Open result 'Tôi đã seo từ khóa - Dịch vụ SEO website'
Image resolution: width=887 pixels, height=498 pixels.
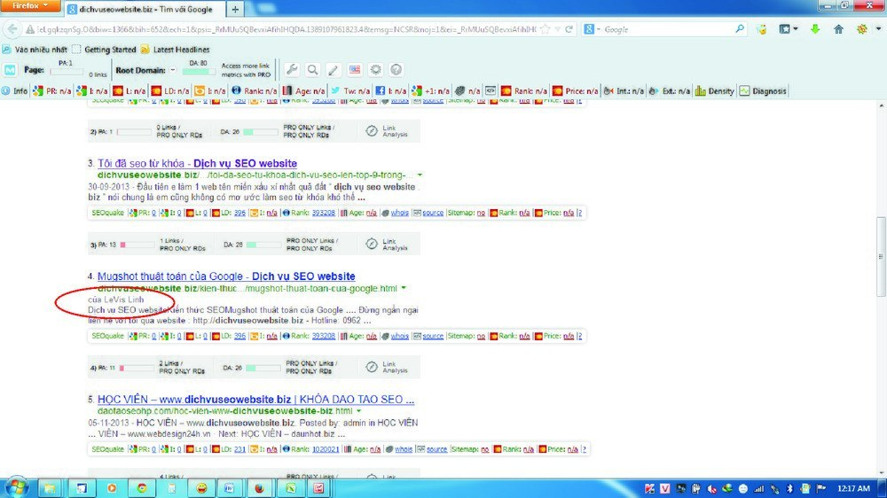tap(197, 163)
